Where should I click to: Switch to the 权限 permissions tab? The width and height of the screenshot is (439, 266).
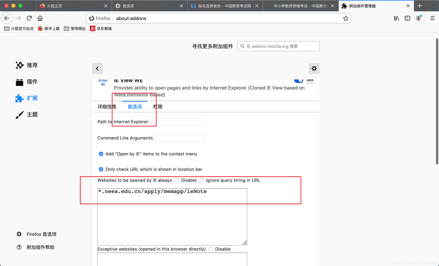[158, 106]
